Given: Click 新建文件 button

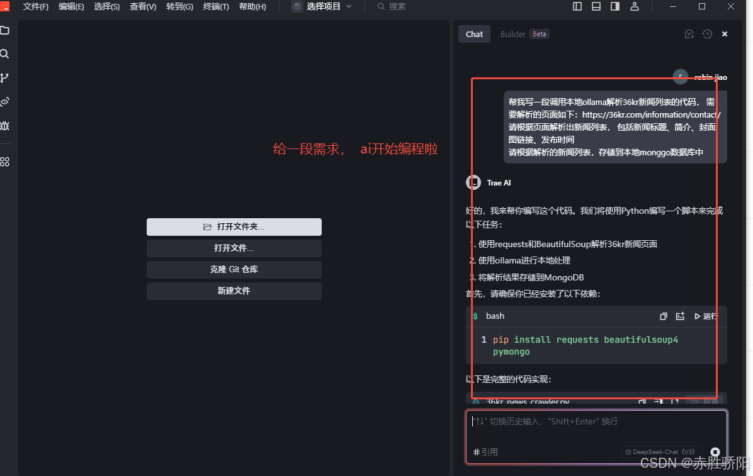Looking at the screenshot, I should coord(234,291).
